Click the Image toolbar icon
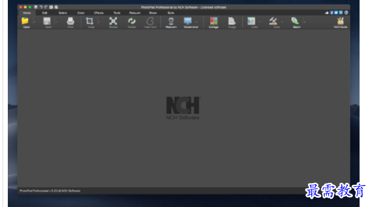This screenshot has width=370, height=207. click(x=232, y=21)
